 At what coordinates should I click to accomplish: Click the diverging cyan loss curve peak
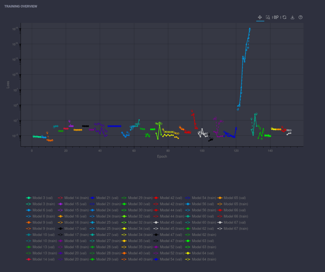[249, 29]
